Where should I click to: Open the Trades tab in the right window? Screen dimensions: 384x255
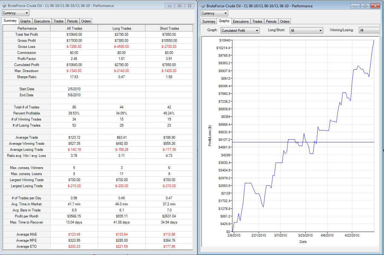[257, 22]
